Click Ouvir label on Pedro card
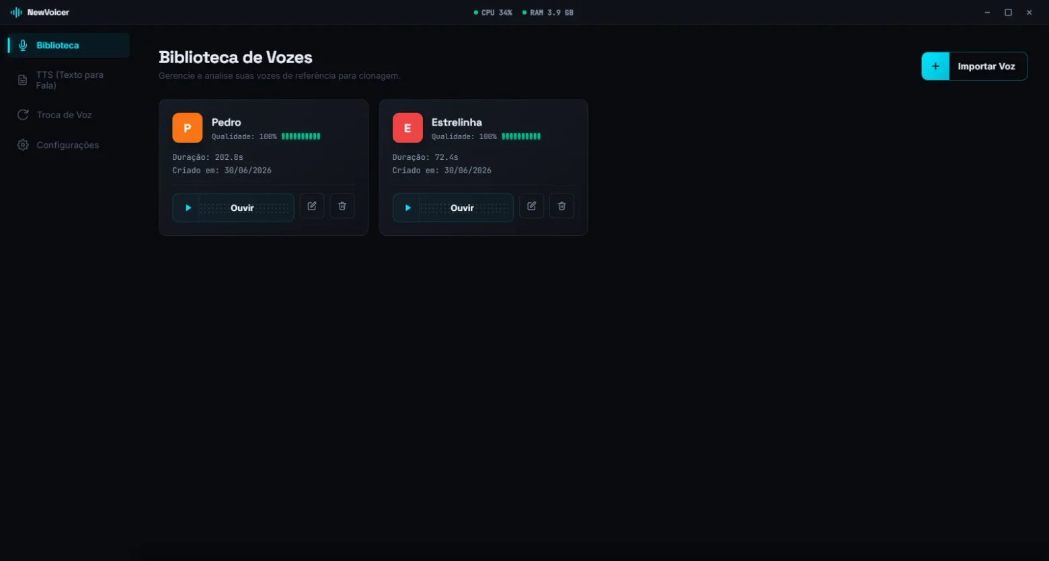 pyautogui.click(x=242, y=208)
